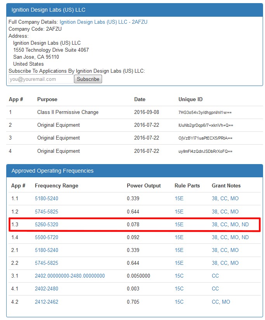Select the date 2016-09-08
The image size is (265, 320).
click(x=146, y=112)
